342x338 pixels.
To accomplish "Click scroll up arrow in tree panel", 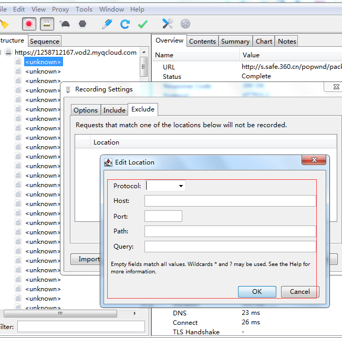I will point(144,52).
